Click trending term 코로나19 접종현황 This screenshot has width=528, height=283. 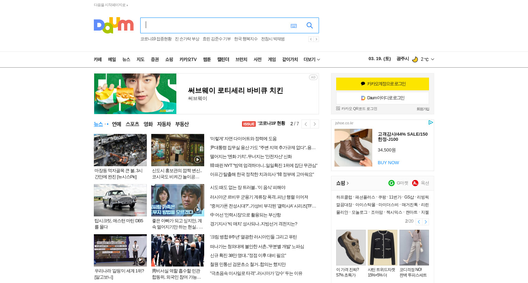156,39
